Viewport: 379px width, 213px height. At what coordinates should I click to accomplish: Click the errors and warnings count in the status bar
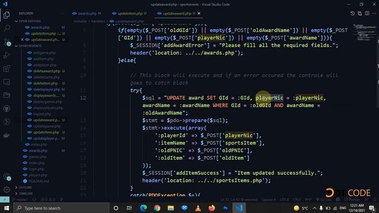[48, 200]
